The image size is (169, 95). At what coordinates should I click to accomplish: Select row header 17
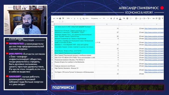pos(53,39)
